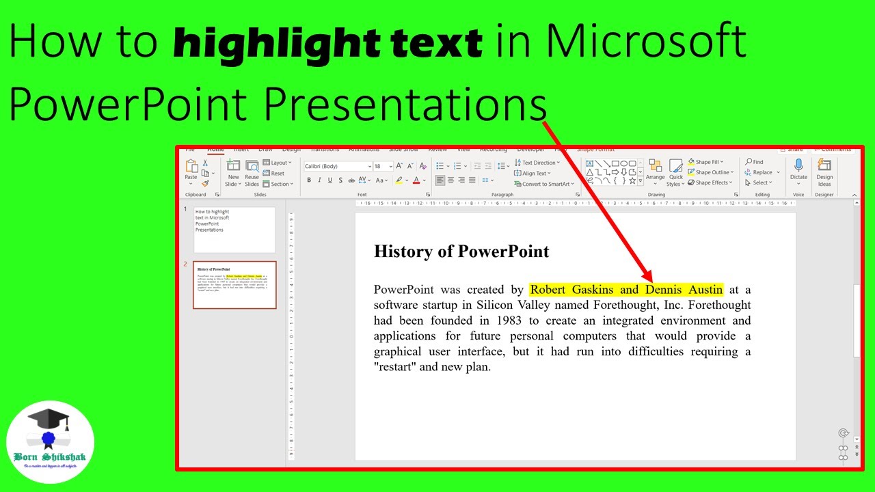The image size is (875, 492).
Task: Insert a Text Box from the shapes gallery
Action: point(589,163)
